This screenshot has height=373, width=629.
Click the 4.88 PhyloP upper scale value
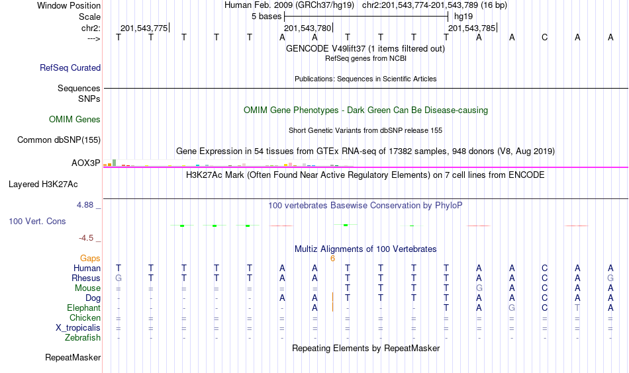tap(85, 205)
